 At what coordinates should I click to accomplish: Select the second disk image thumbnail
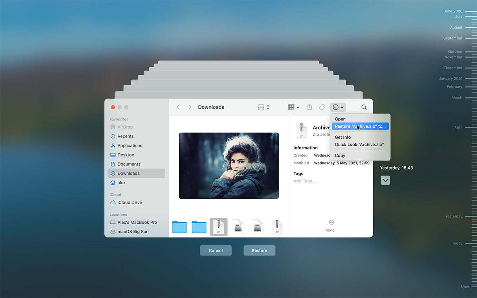258,227
